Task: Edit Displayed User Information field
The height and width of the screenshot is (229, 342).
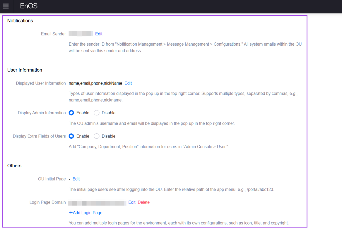Action: [128, 83]
